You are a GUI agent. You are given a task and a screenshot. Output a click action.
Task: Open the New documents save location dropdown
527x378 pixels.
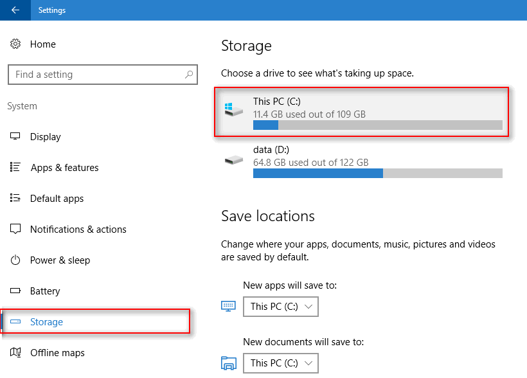pyautogui.click(x=281, y=363)
